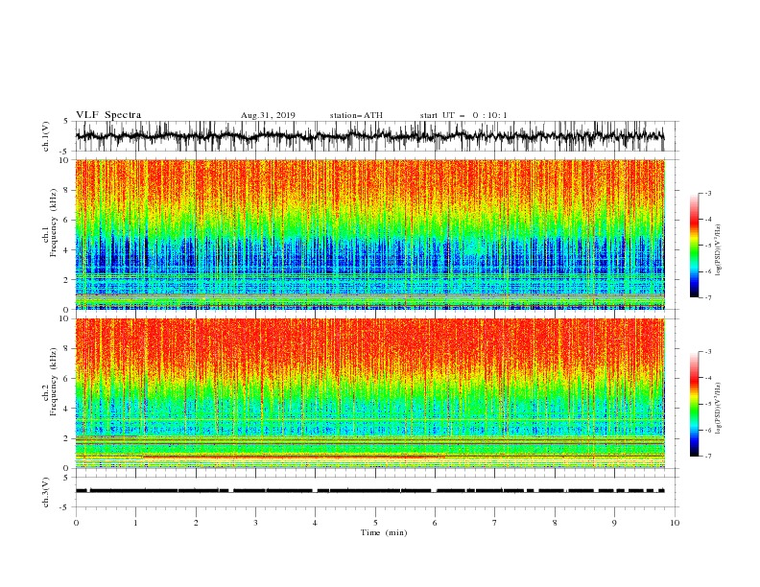Click the ch.1 voltage waveform plot

pyautogui.click(x=376, y=136)
